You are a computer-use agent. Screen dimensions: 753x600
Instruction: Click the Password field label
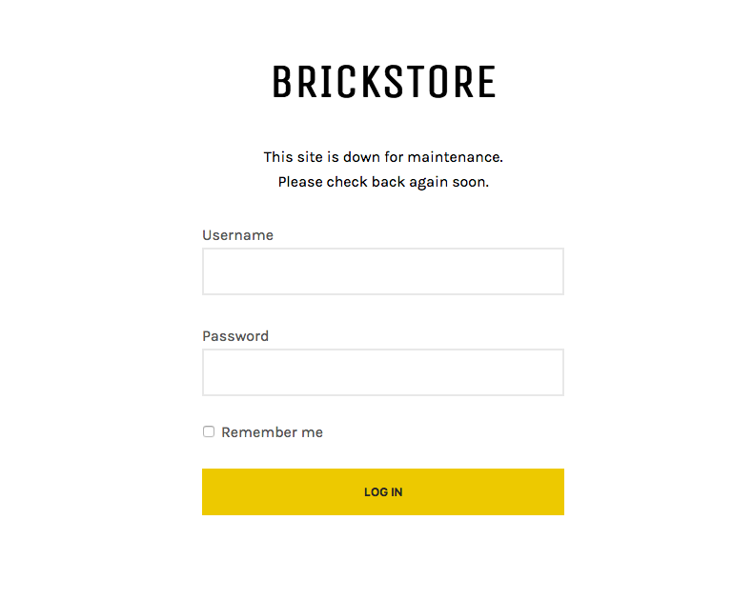tap(235, 336)
